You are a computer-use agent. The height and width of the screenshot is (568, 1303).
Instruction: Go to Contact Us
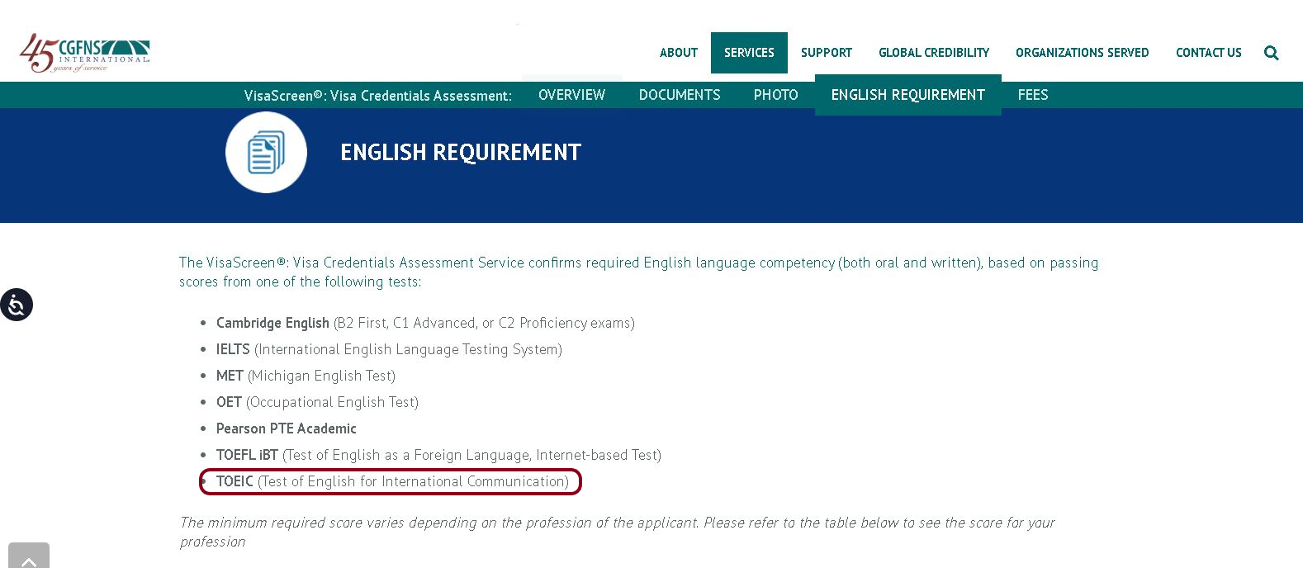1209,53
